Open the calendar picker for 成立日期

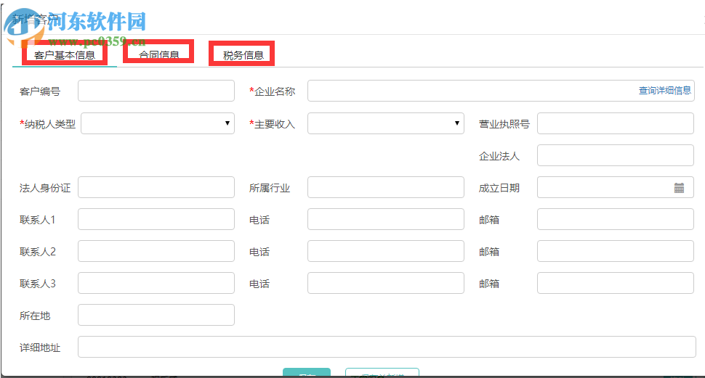click(x=679, y=188)
